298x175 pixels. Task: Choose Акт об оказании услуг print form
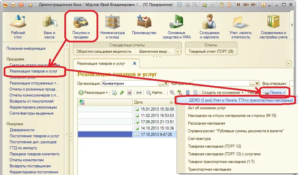click(x=207, y=108)
